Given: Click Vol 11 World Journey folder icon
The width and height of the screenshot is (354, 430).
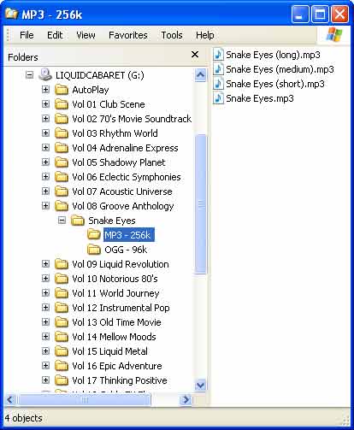Looking at the screenshot, I should pyautogui.click(x=62, y=293).
